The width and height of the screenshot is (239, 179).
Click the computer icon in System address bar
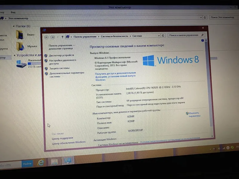pos(68,37)
